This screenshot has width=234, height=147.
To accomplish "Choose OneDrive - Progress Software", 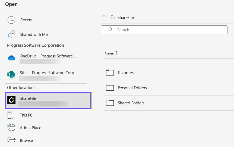I will [48, 56].
